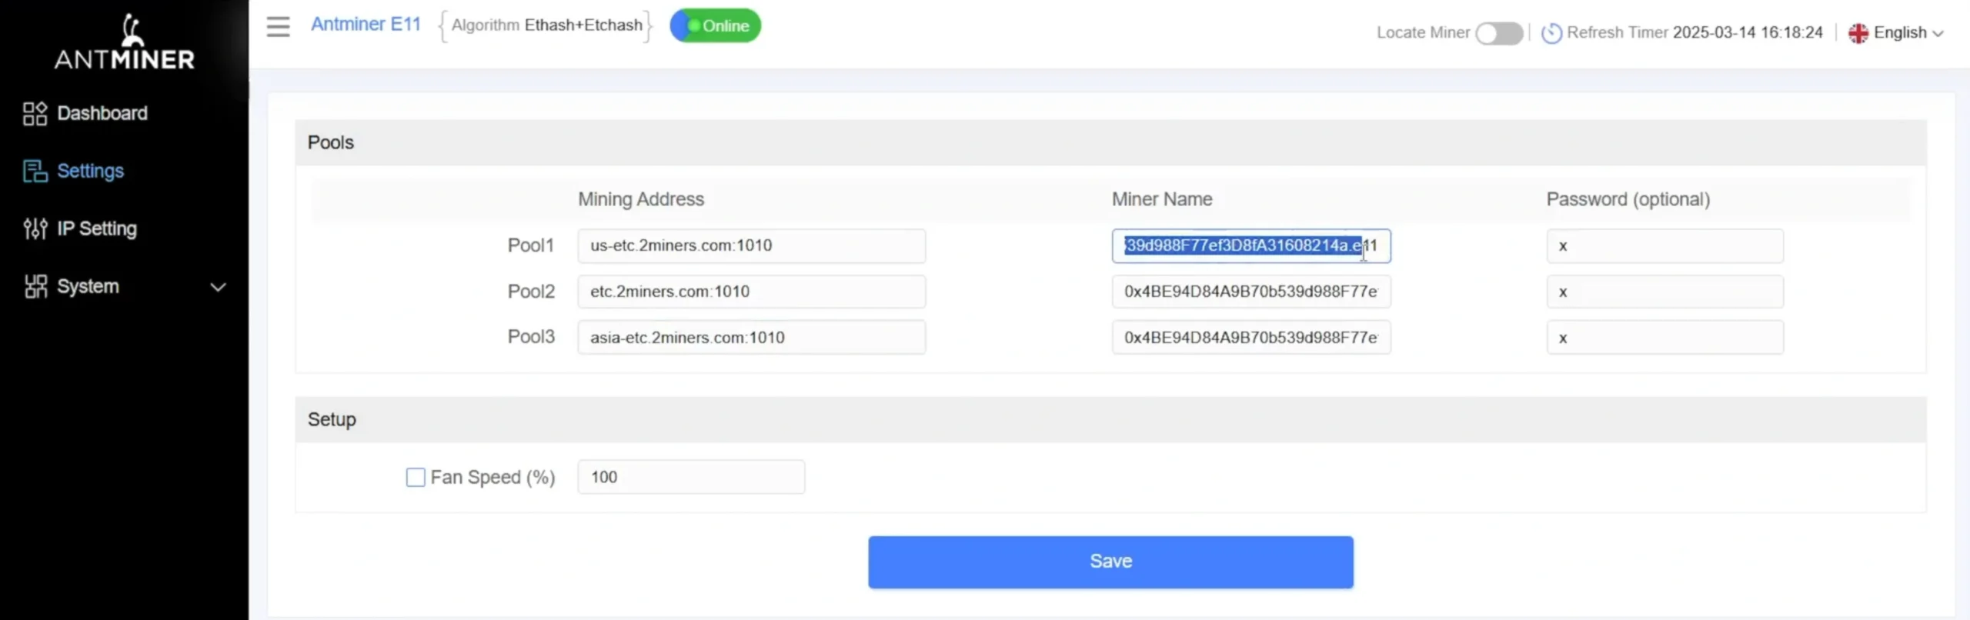Screen dimensions: 1970x620
Task: Enable the Fan Speed (%) checkbox
Action: click(416, 478)
